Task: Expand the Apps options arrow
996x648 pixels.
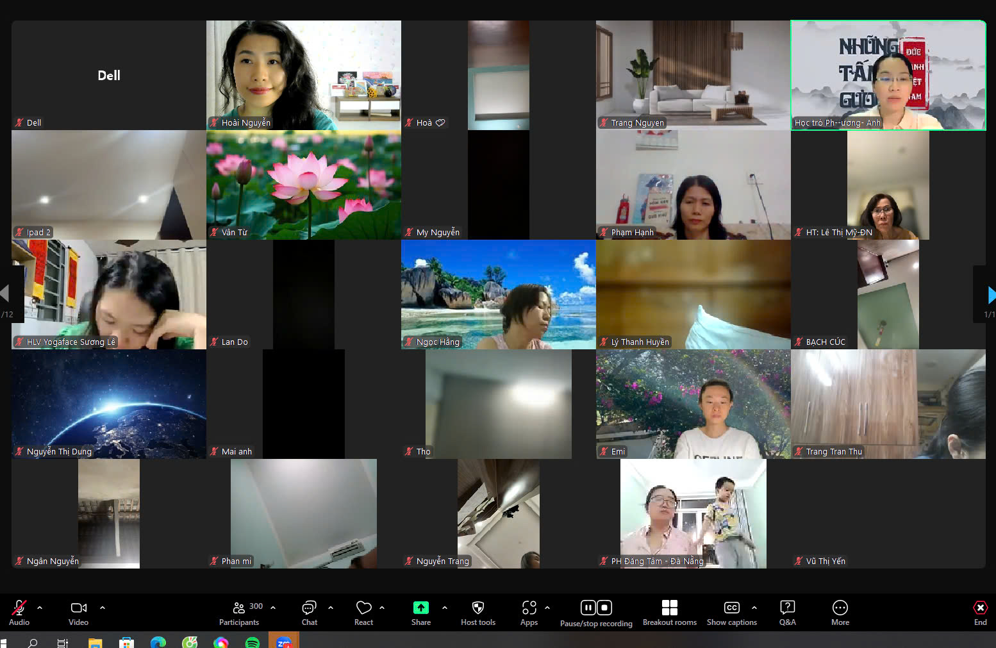Action: [x=547, y=607]
